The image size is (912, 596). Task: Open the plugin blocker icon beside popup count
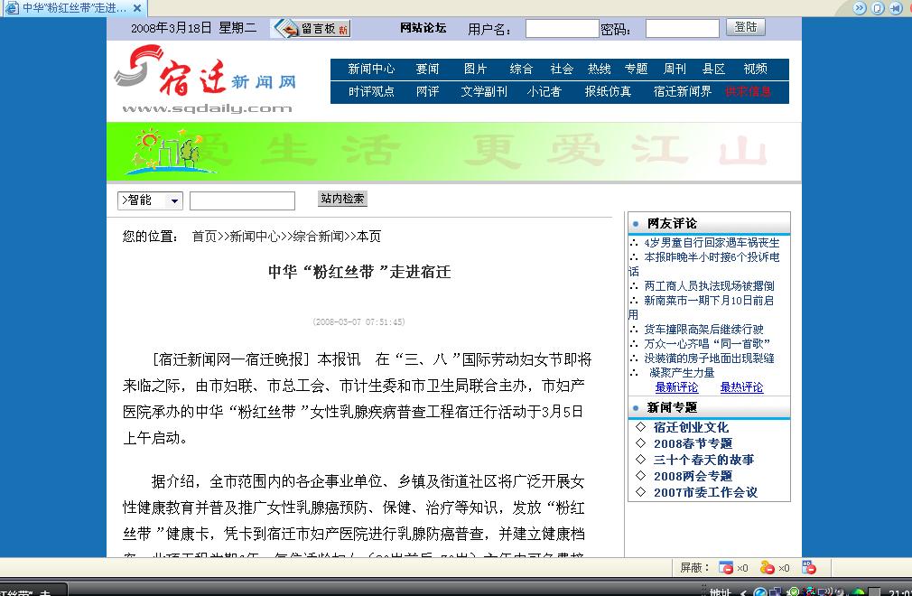pyautogui.click(x=768, y=567)
